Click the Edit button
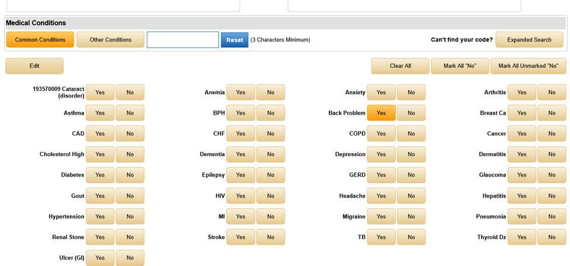The height and width of the screenshot is (266, 570). pos(34,66)
